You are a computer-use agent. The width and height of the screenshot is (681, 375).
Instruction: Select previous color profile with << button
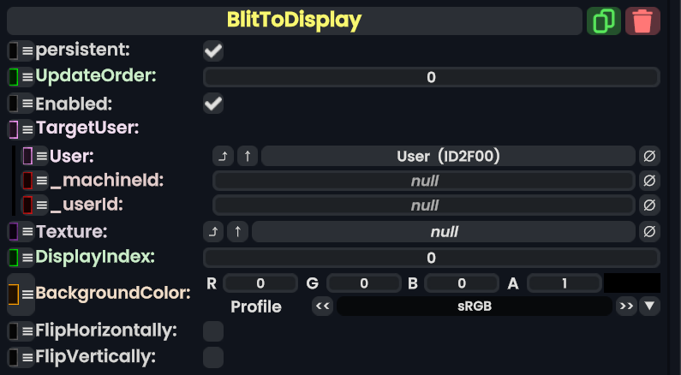(322, 306)
